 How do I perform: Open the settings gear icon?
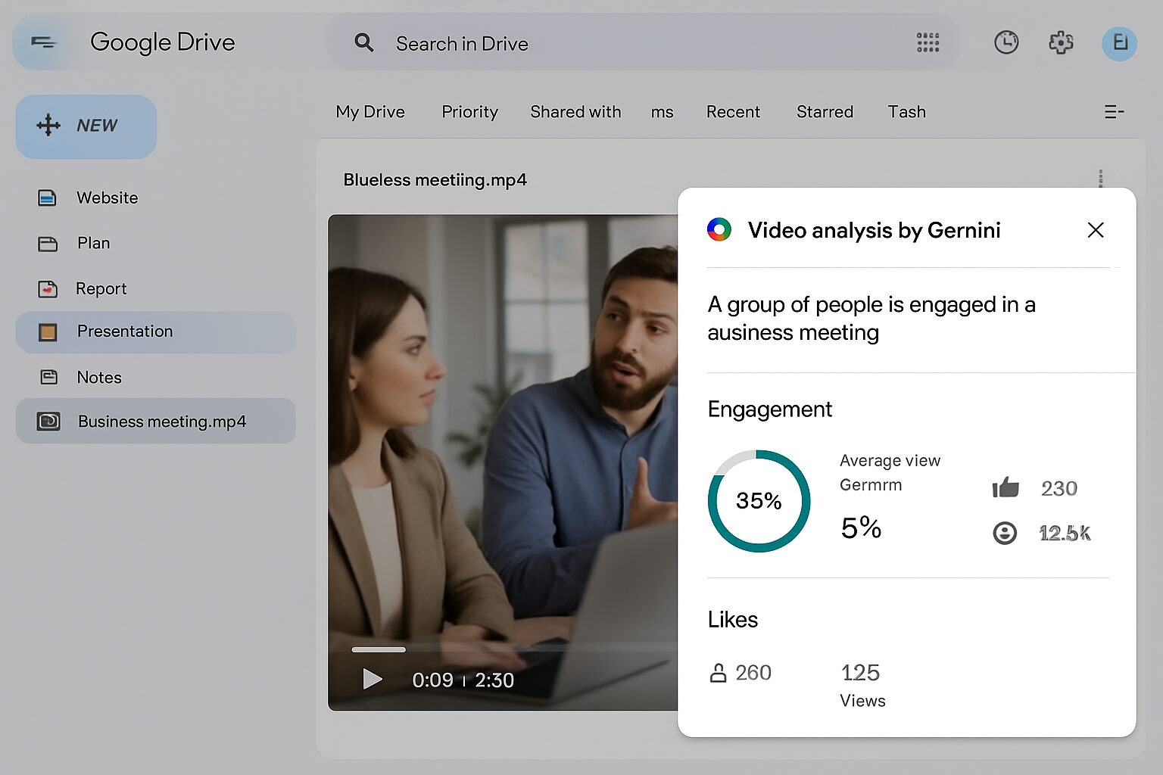1061,42
